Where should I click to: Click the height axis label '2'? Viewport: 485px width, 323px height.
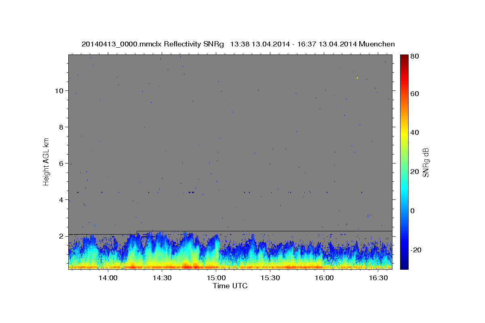[61, 236]
